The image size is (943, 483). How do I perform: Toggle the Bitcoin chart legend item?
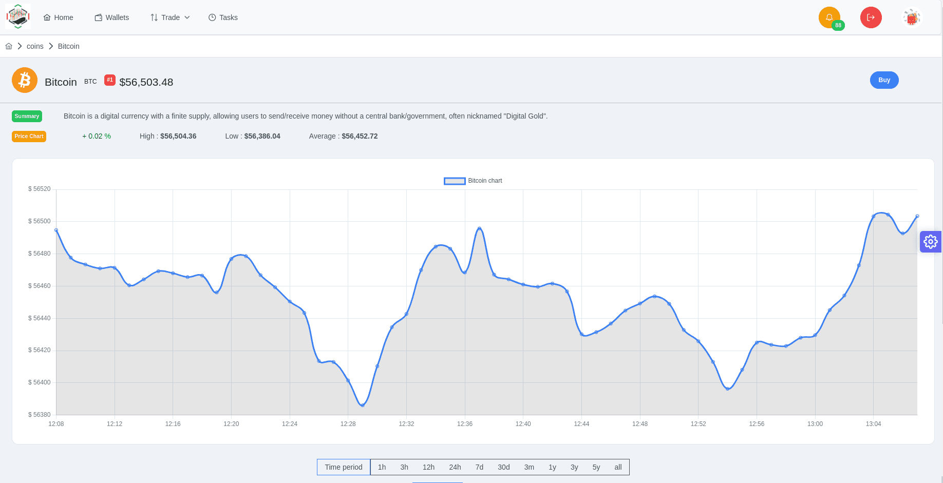click(x=473, y=181)
